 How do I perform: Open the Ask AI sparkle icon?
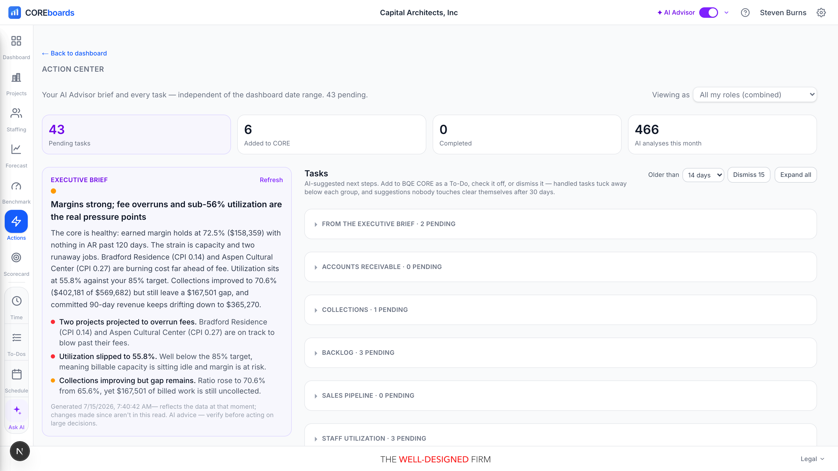[x=17, y=410]
